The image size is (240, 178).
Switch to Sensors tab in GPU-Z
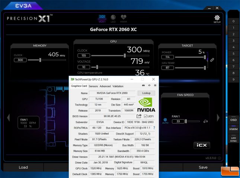coord(93,86)
